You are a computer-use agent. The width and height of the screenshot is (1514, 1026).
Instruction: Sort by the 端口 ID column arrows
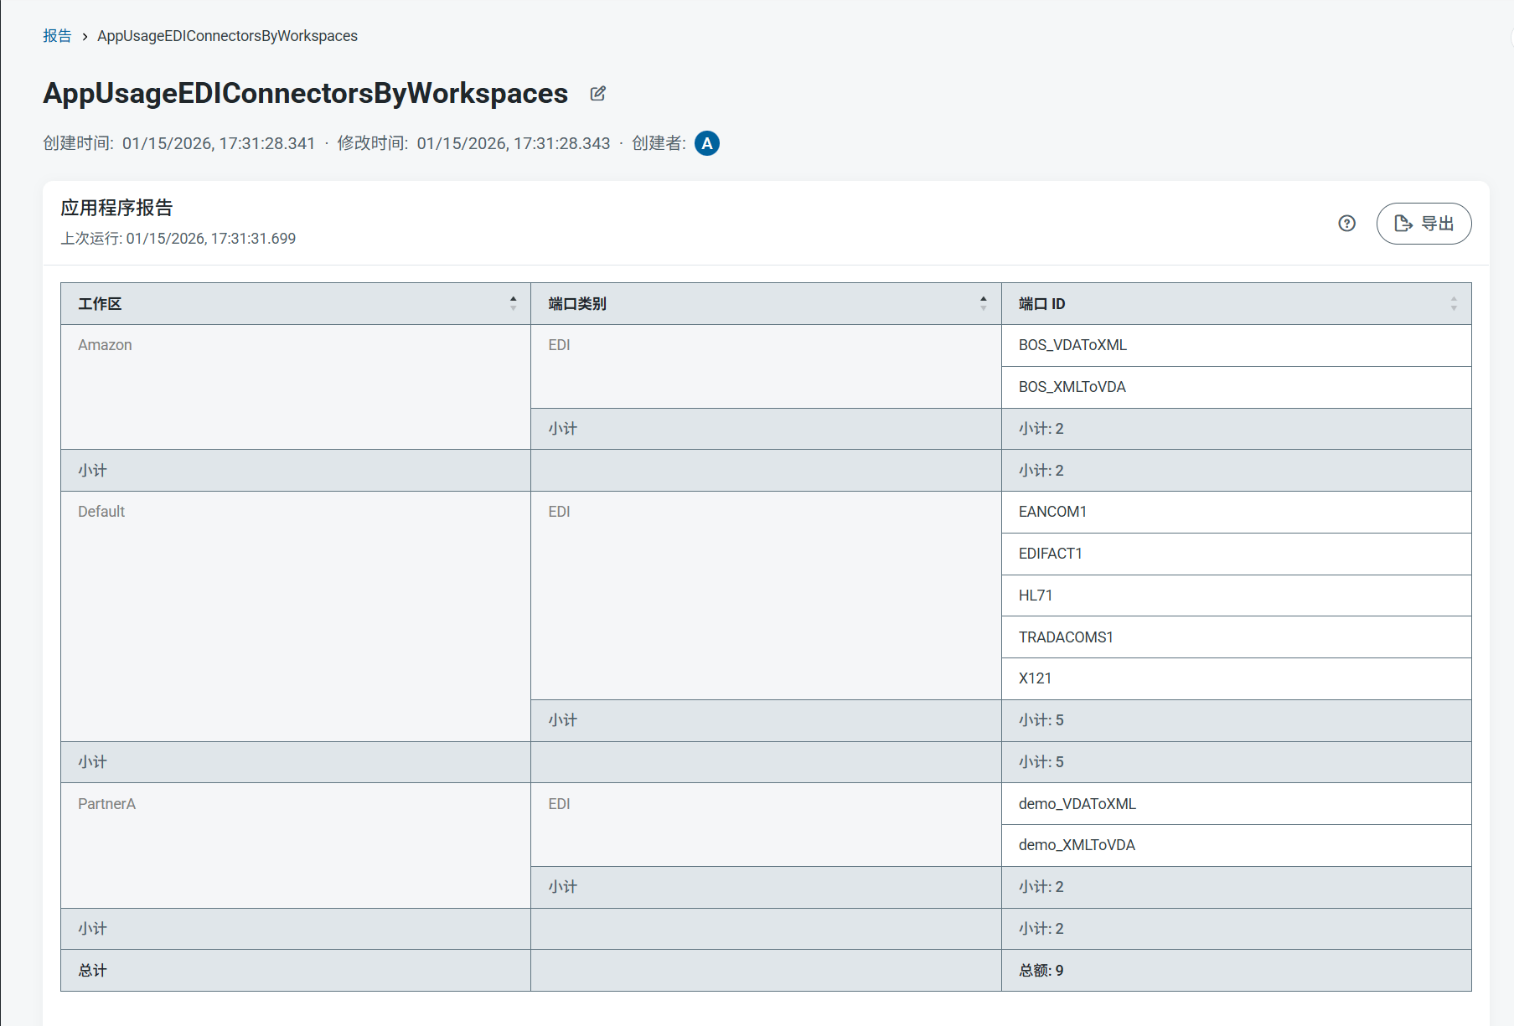[1454, 303]
